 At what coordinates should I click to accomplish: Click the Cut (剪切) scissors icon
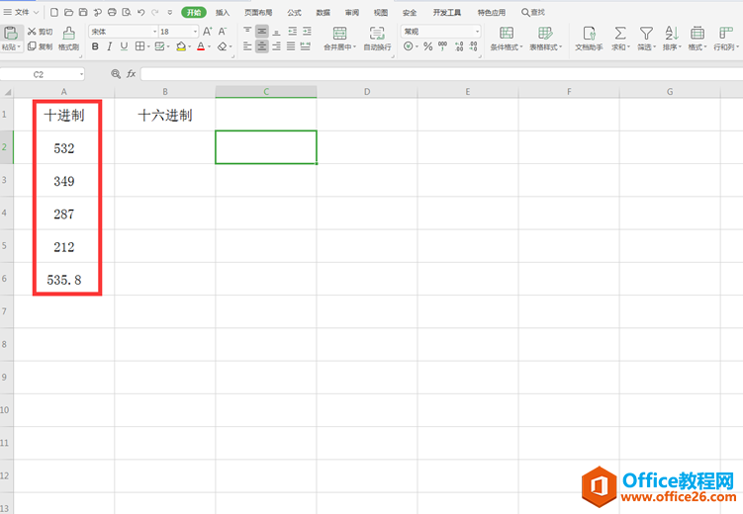(32, 32)
